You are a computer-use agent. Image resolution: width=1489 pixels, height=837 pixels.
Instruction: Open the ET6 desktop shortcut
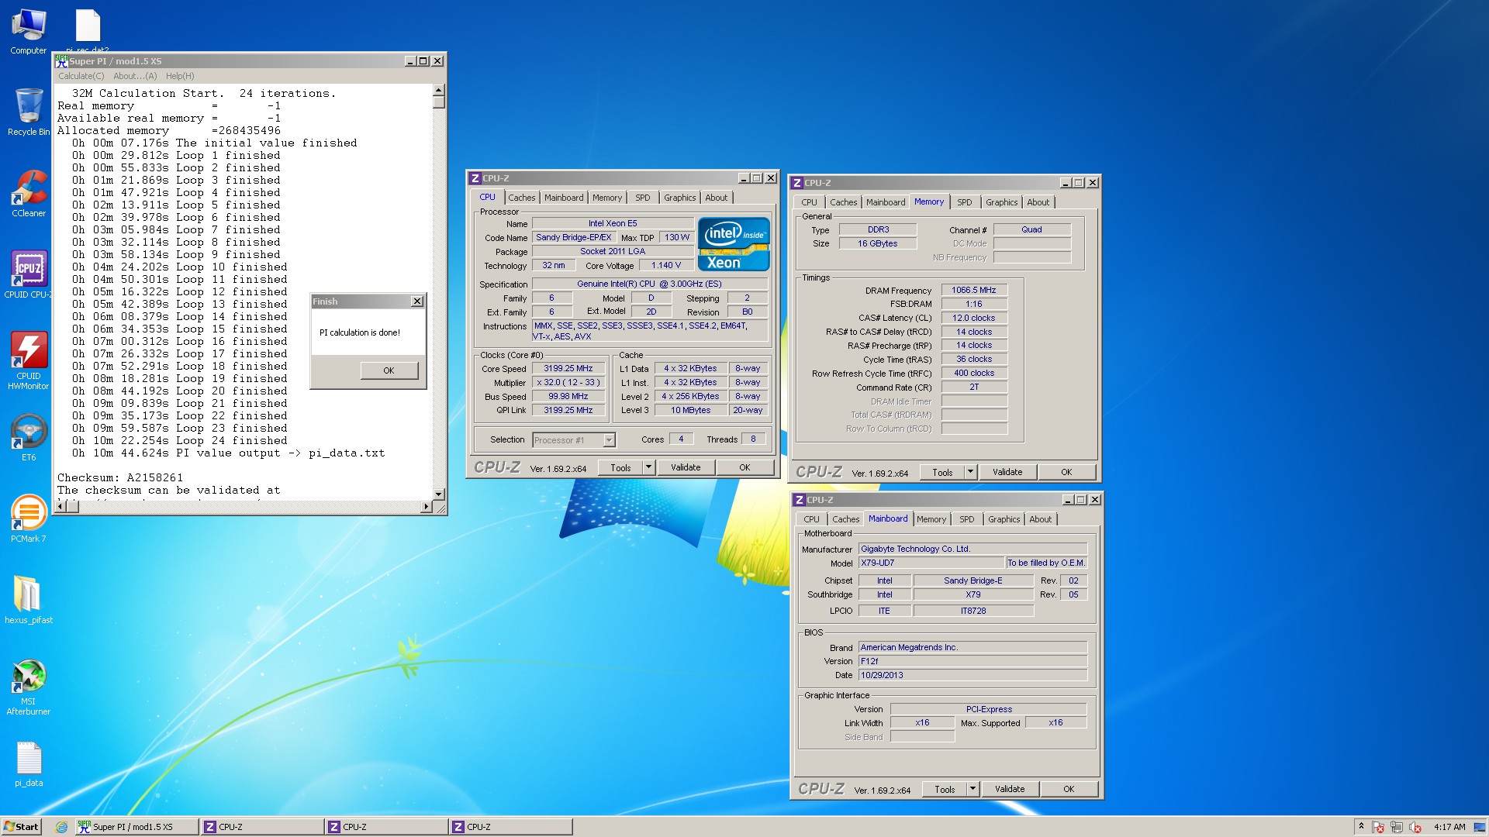click(28, 437)
